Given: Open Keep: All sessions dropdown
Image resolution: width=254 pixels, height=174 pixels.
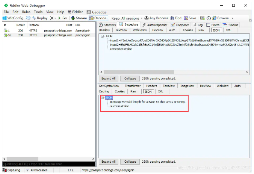Looking at the screenshot, I should click(x=127, y=18).
